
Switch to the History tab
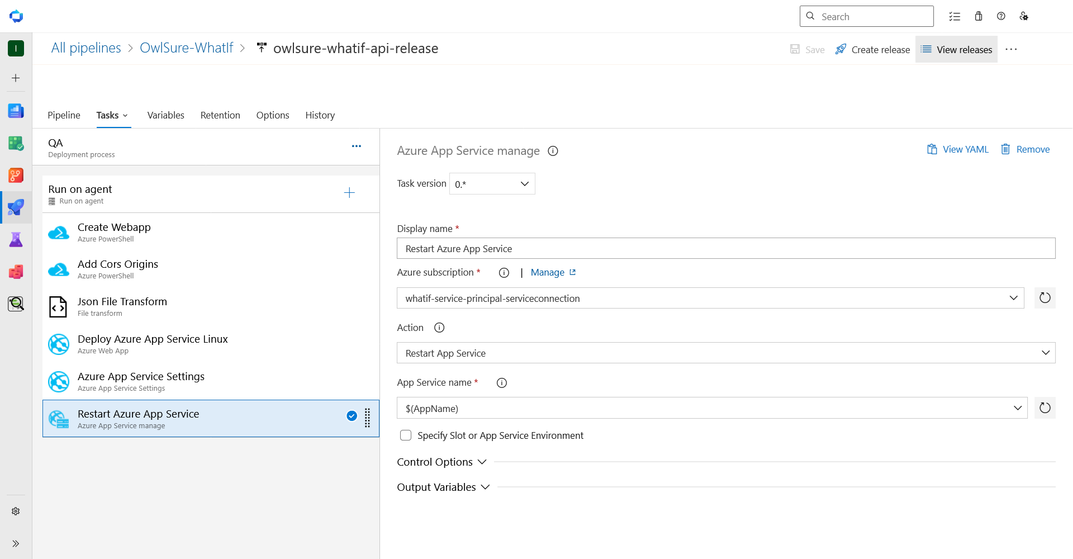coord(320,115)
